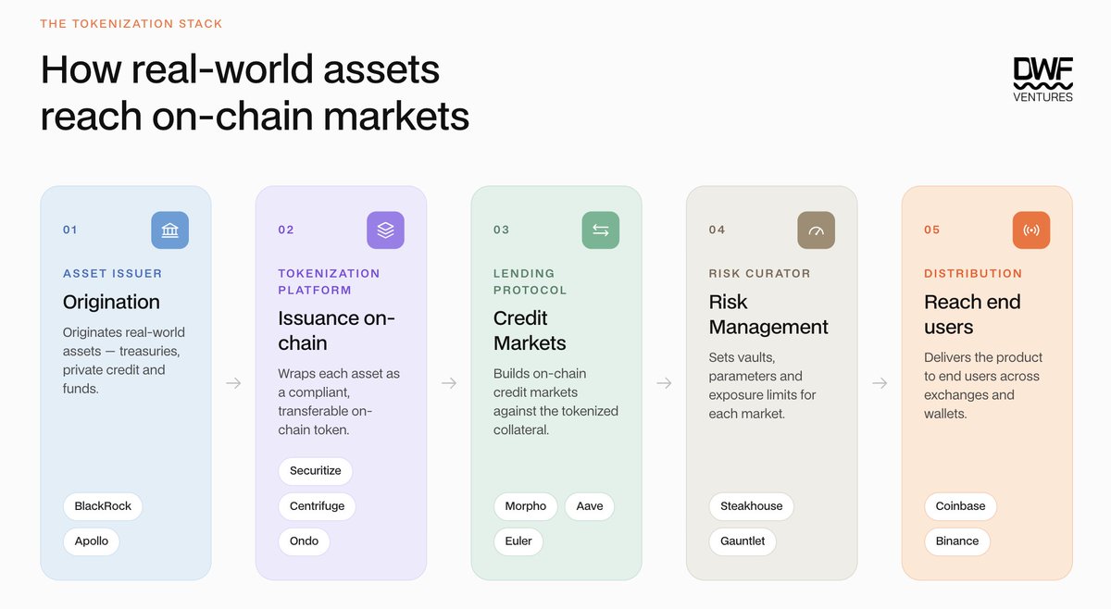Screen dimensions: 1111x609
Task: Choose the Securitize pill
Action: (316, 471)
